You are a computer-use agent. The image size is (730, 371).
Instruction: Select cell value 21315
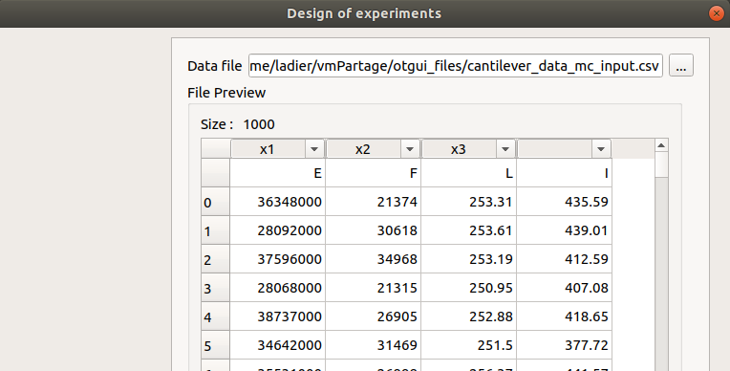pyautogui.click(x=374, y=288)
